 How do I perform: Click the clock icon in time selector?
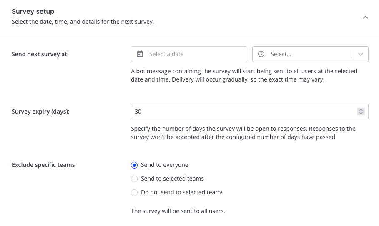(261, 54)
